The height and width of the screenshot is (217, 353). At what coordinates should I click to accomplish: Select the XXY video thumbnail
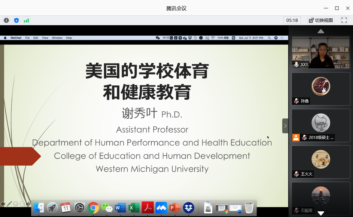321,53
